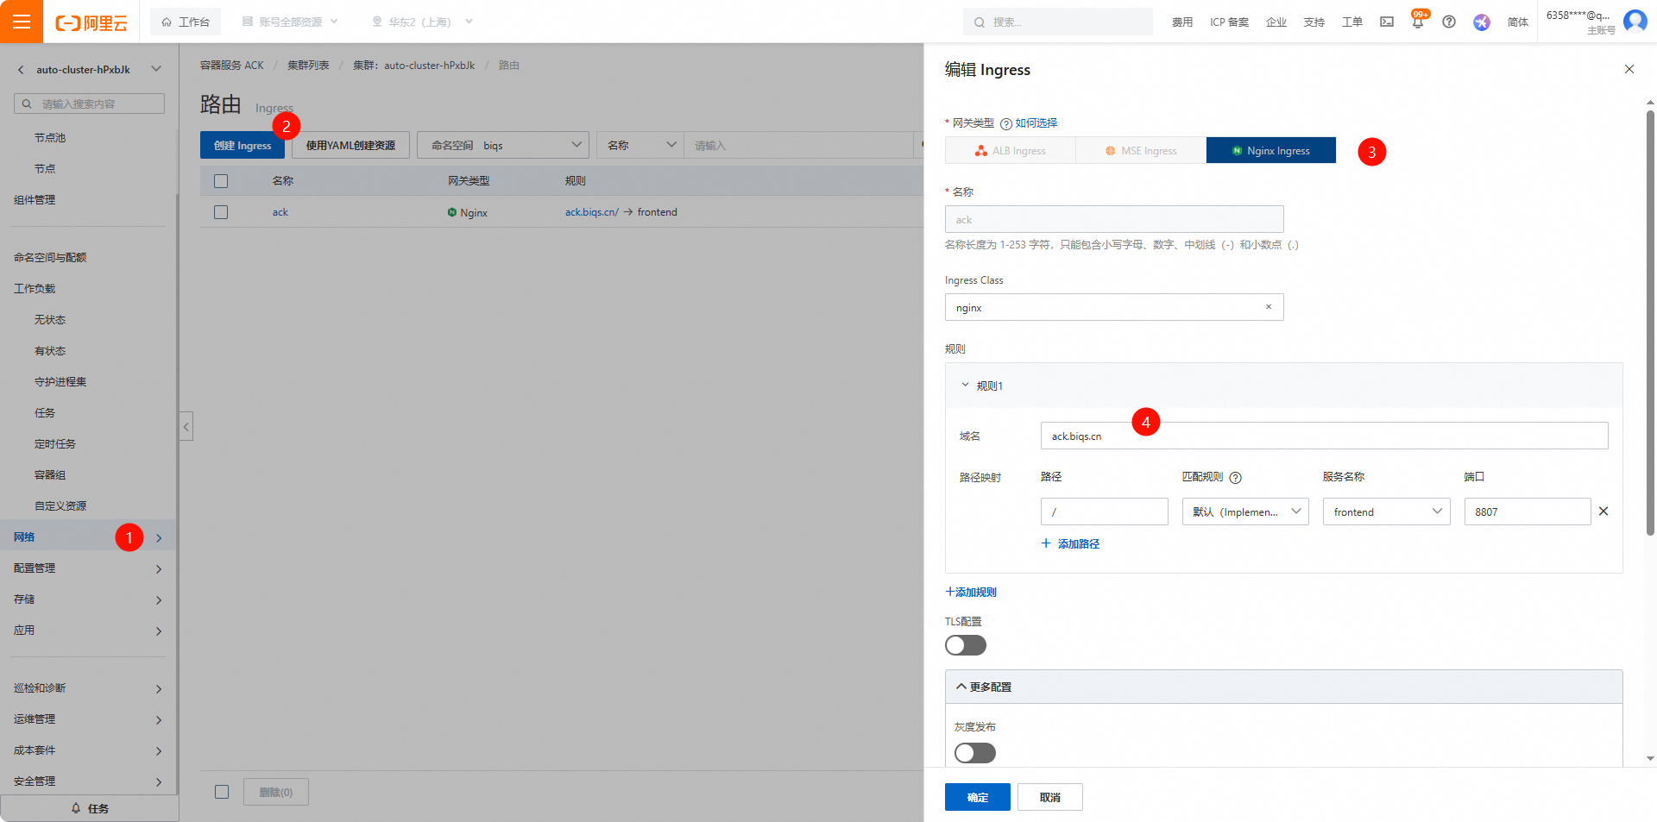Toggle the 灰度发布 switch on
This screenshot has width=1657, height=822.
click(974, 753)
